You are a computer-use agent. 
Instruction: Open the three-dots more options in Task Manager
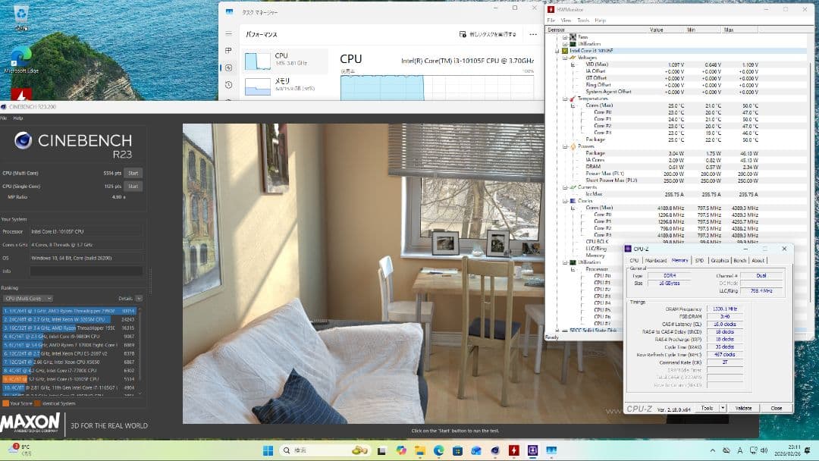click(533, 34)
